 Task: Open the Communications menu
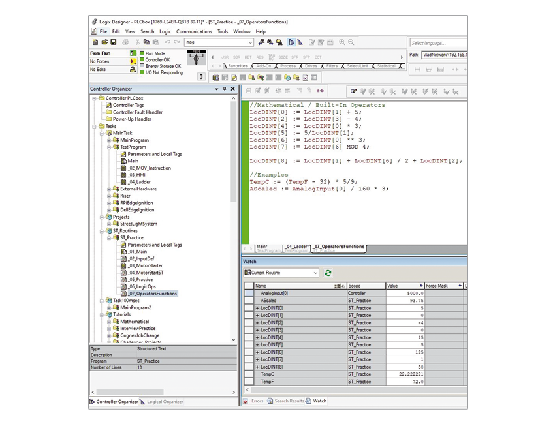(x=194, y=31)
